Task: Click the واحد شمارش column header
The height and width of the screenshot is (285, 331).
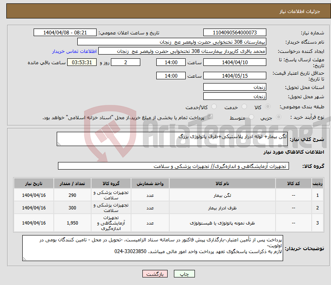Action: [x=150, y=183]
